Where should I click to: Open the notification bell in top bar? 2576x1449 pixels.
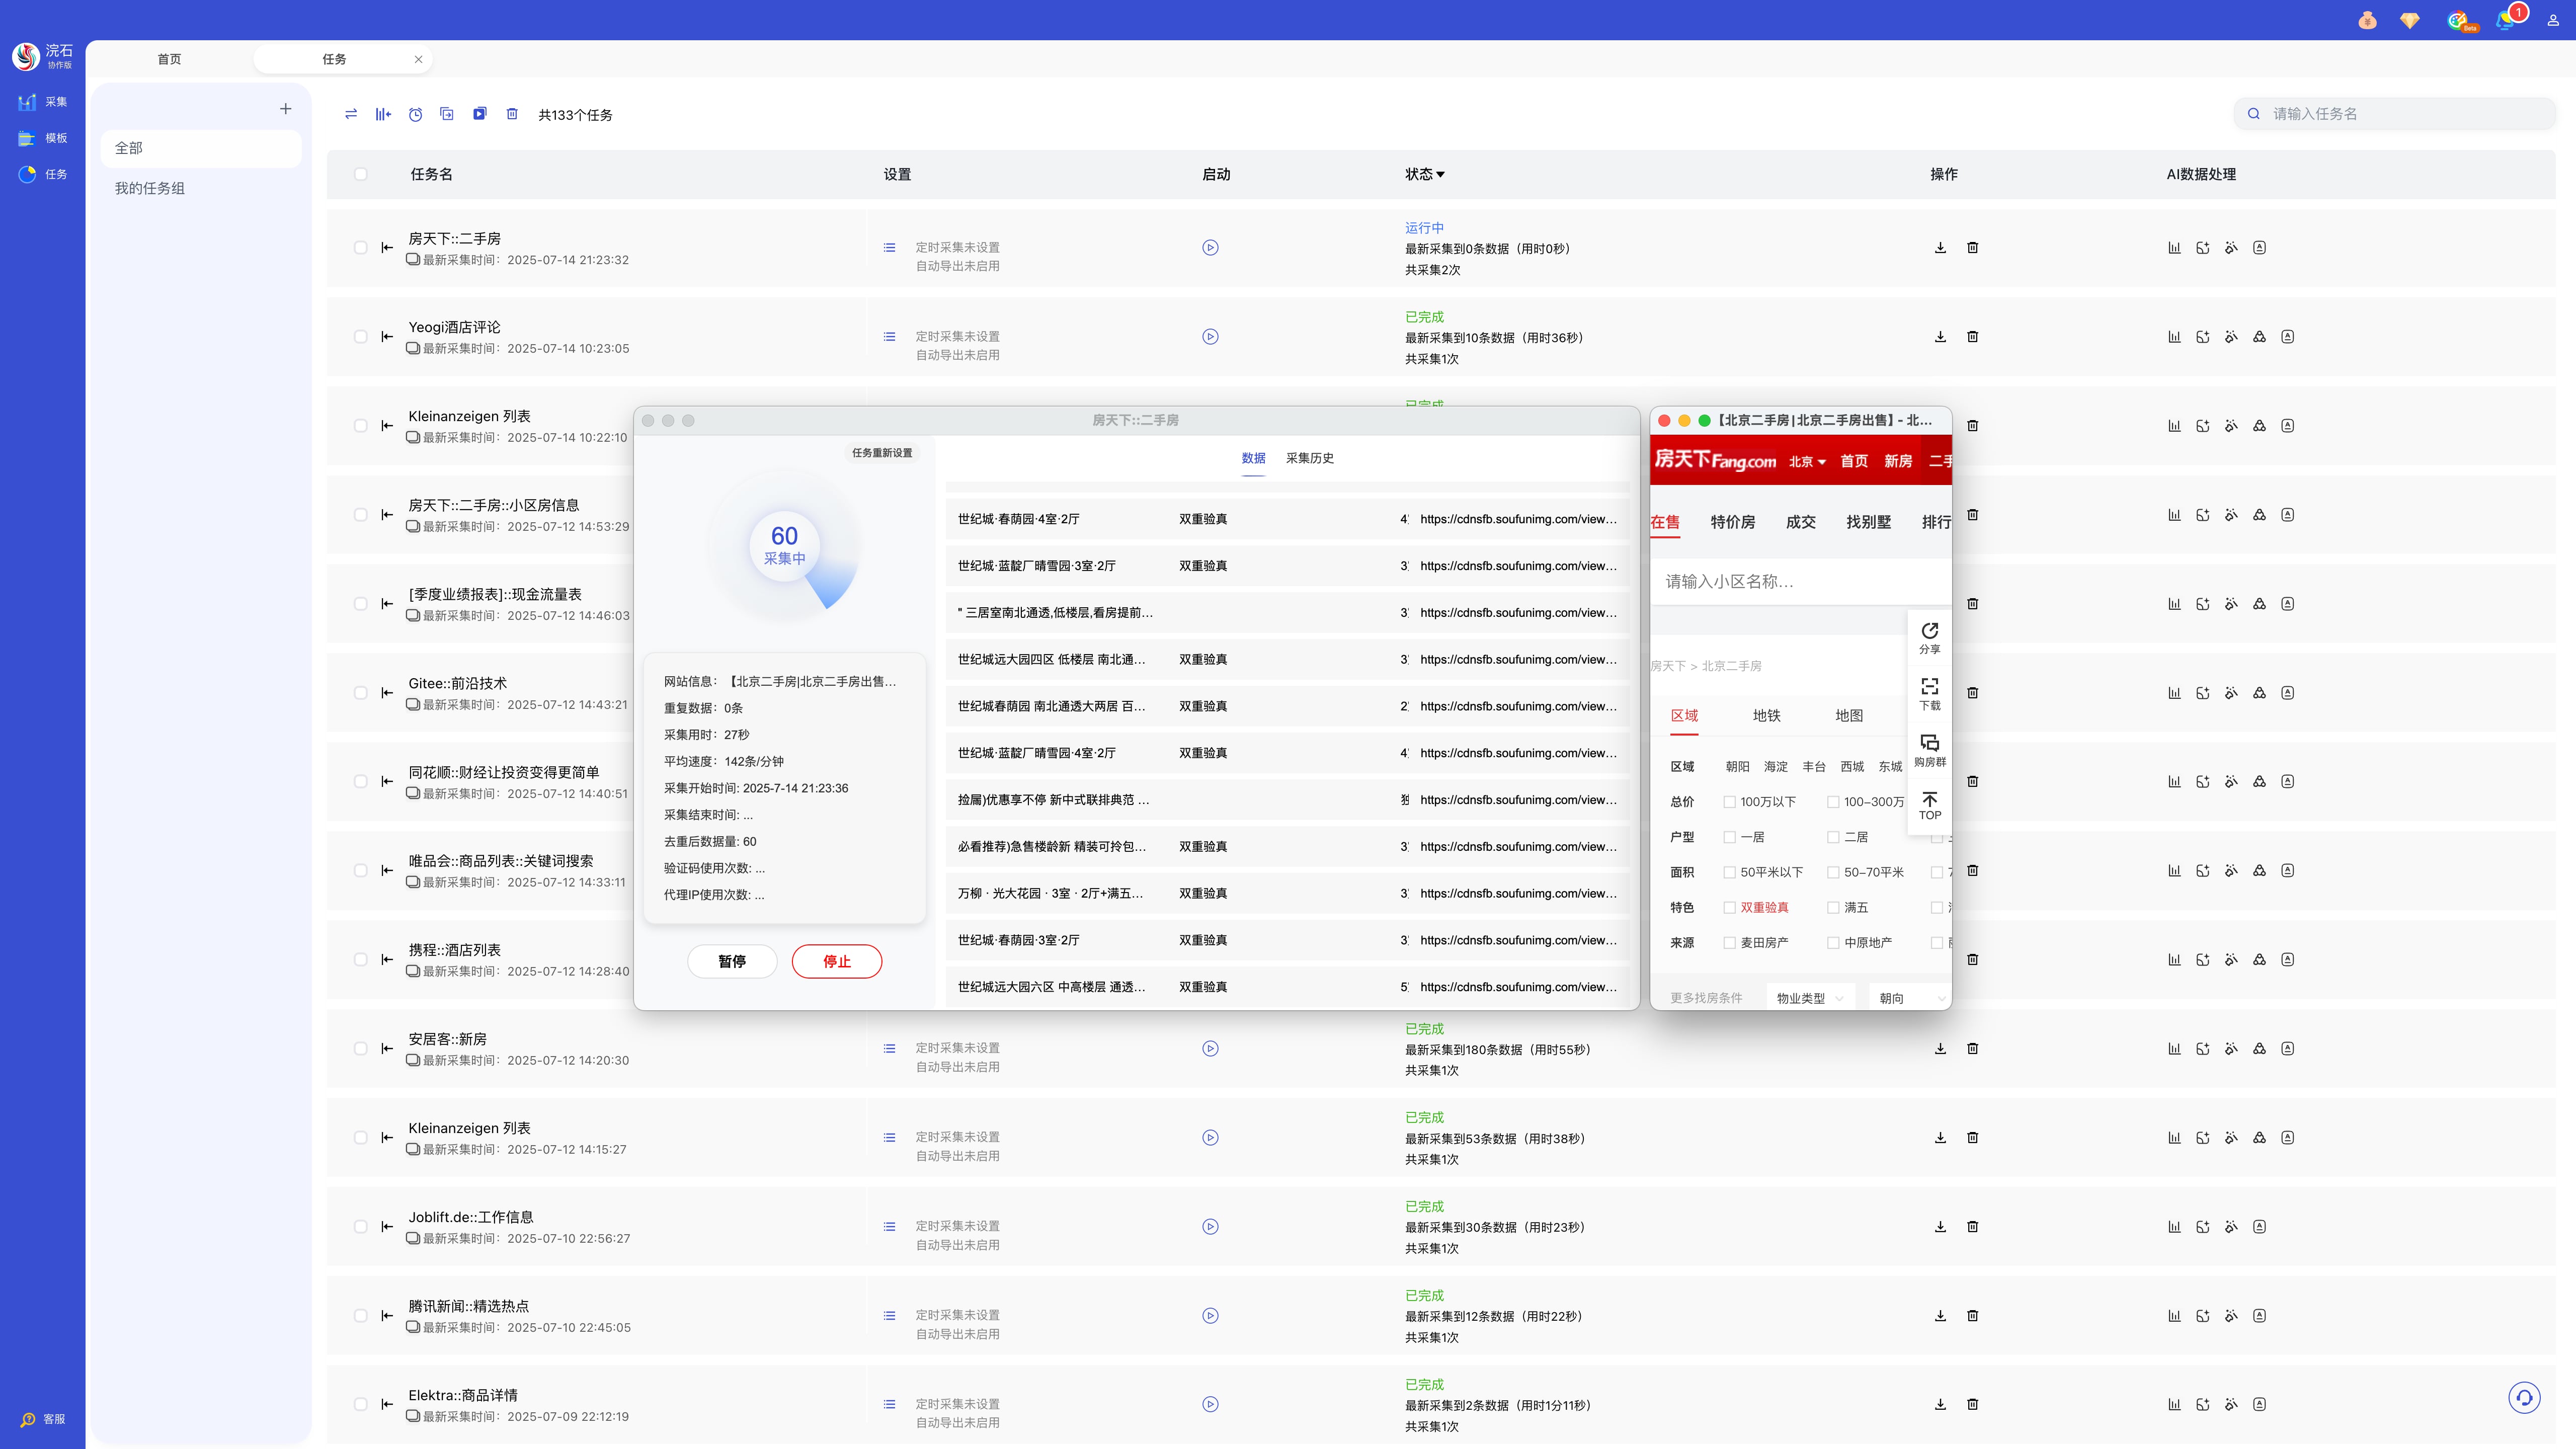click(2504, 21)
